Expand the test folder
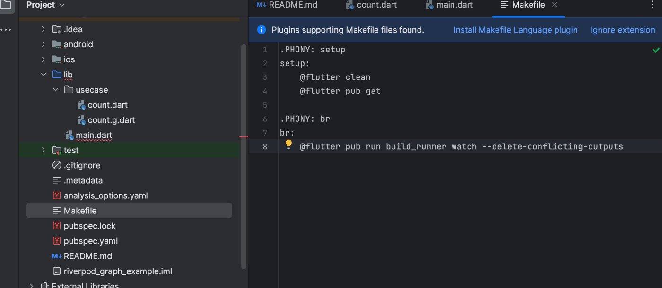This screenshot has height=288, width=662. pyautogui.click(x=43, y=150)
